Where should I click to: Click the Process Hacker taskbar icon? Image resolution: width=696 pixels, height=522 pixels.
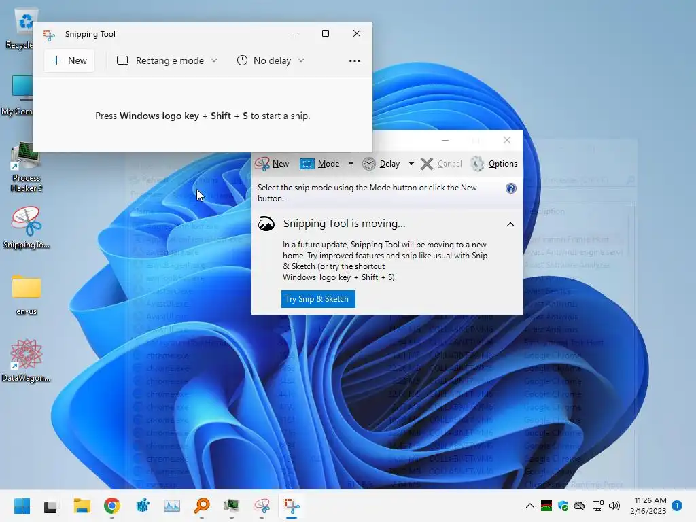[232, 506]
